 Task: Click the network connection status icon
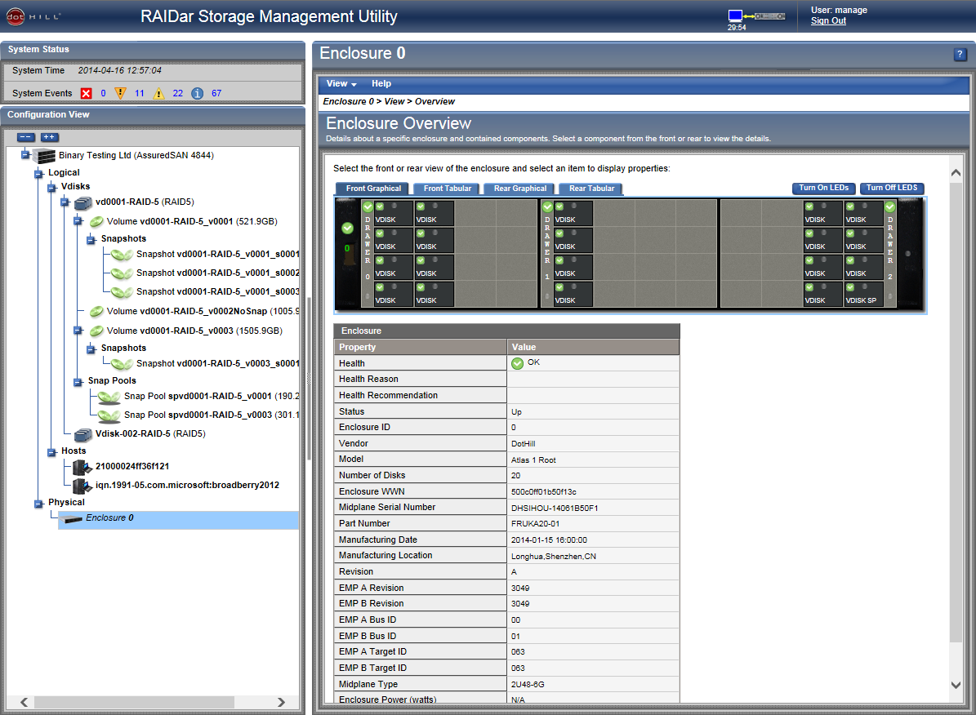(756, 16)
